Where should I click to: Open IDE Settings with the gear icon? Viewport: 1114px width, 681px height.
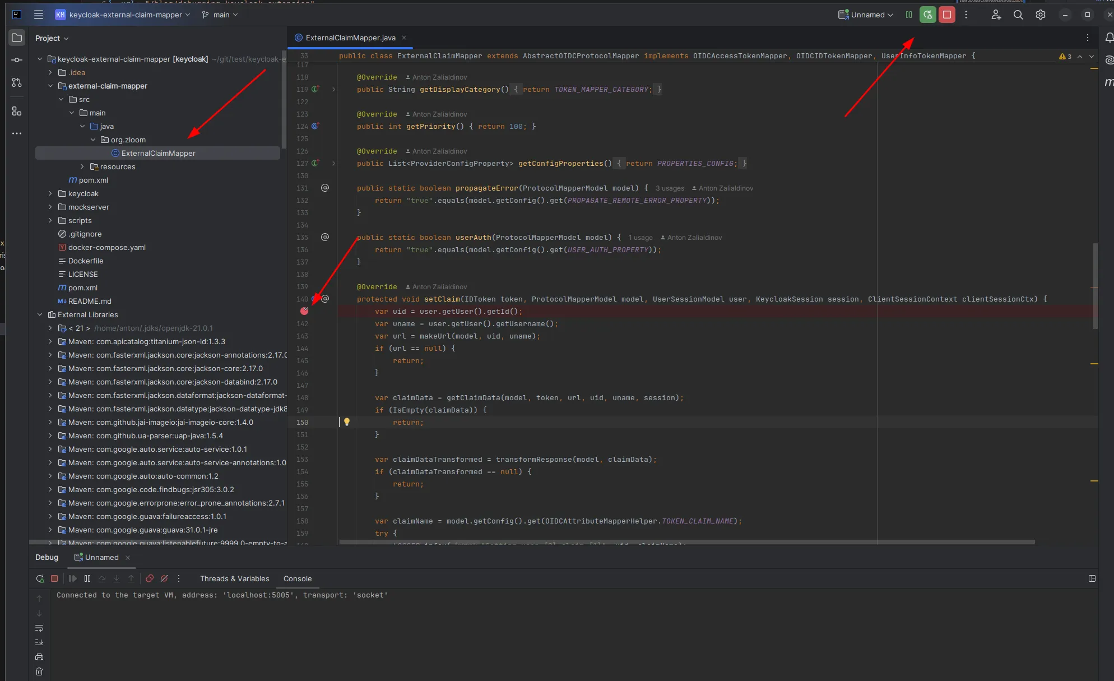[1041, 15]
